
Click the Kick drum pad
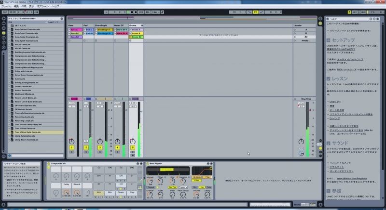pos(99,192)
